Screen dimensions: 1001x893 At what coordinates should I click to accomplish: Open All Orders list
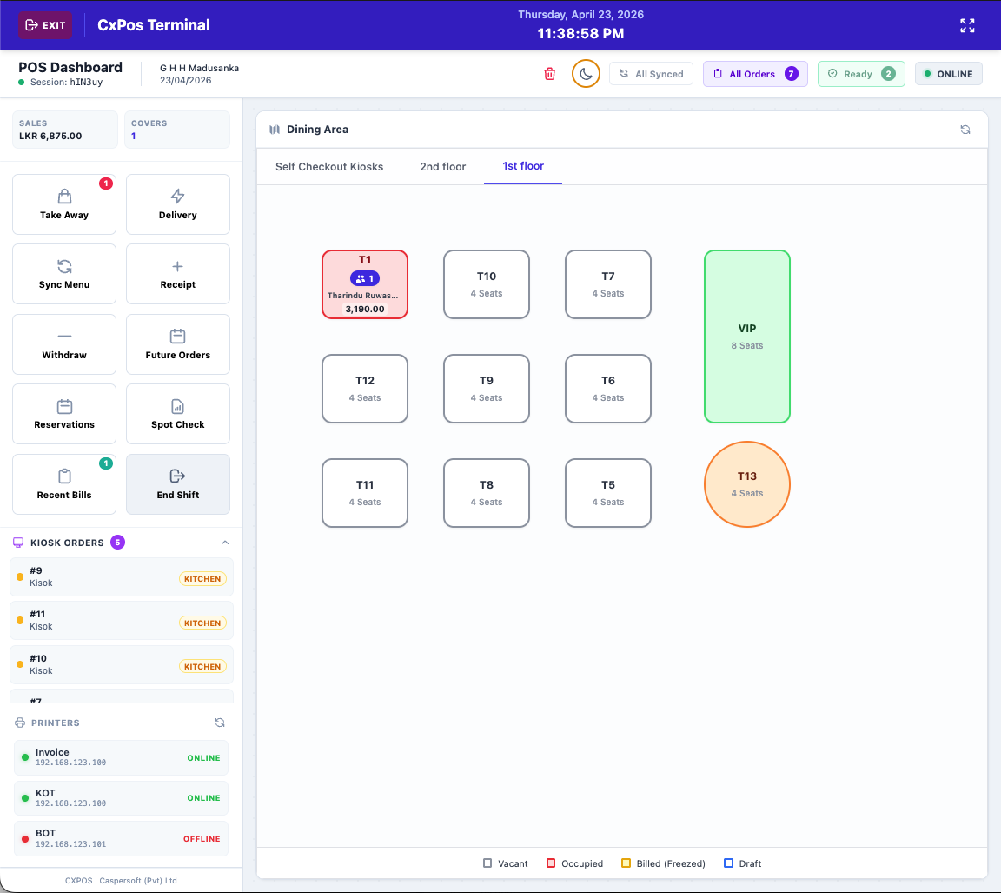coord(755,73)
